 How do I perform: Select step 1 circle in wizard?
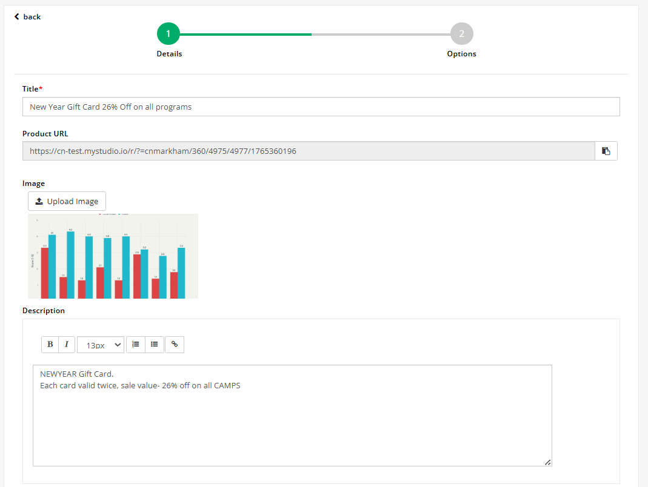pyautogui.click(x=169, y=34)
